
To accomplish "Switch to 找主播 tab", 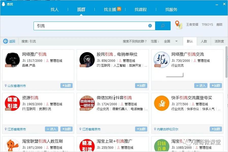I will click(110, 9).
